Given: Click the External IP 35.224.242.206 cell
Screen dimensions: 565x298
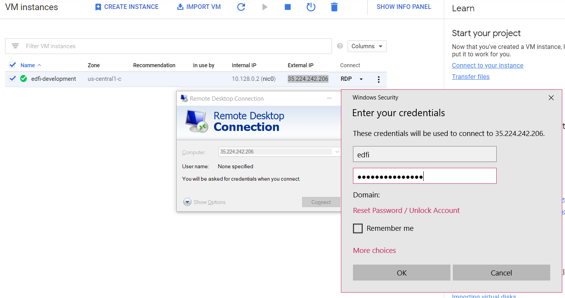Looking at the screenshot, I should click(308, 79).
